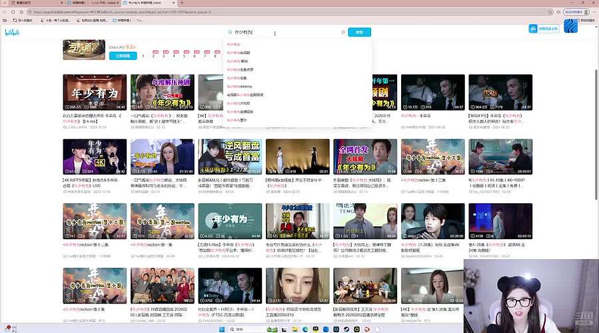Select the first suggestion 年少有为
Screen dimensions: 599x333
point(233,45)
